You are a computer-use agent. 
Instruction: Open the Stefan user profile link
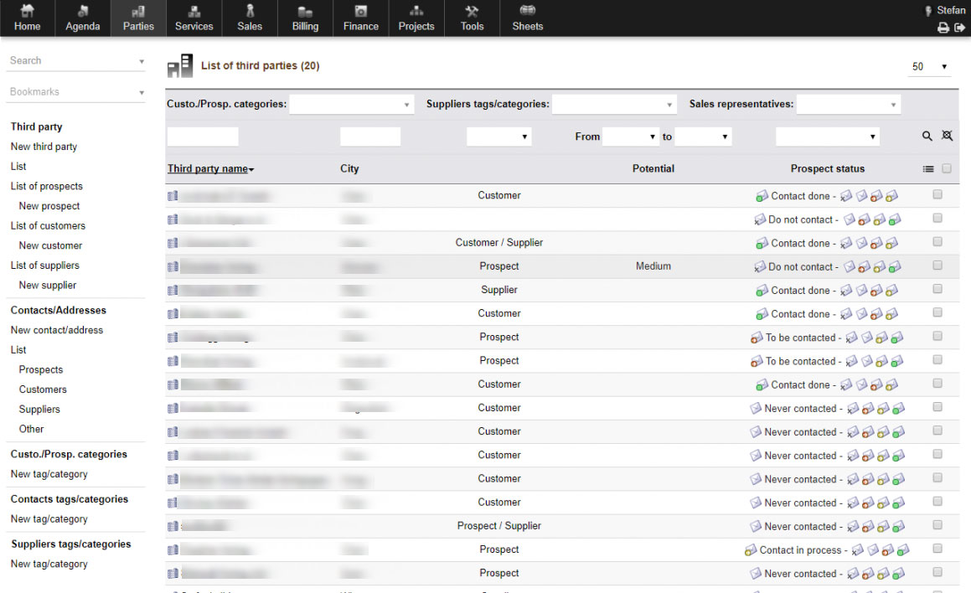pos(951,10)
